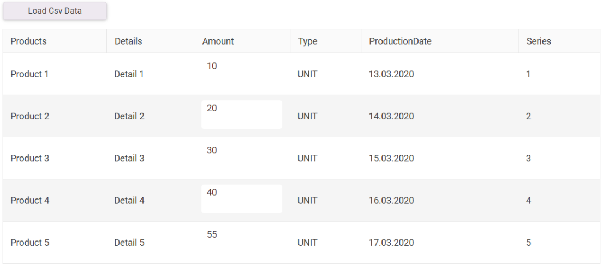The image size is (603, 265).
Task: Select the Detail 4 cell
Action: click(150, 201)
